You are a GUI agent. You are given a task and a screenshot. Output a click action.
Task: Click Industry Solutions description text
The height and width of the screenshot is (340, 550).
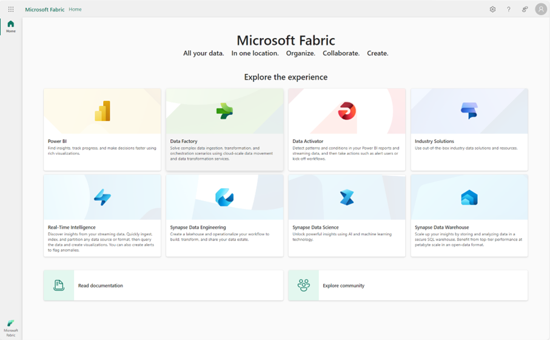tap(466, 148)
